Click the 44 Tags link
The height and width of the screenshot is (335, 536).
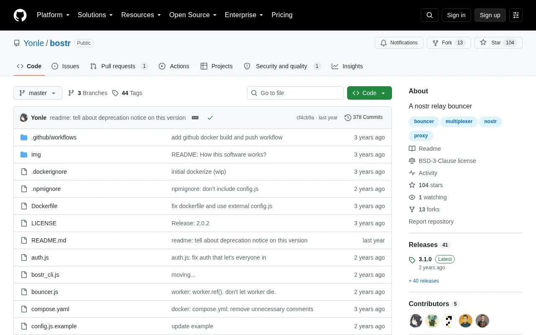127,93
